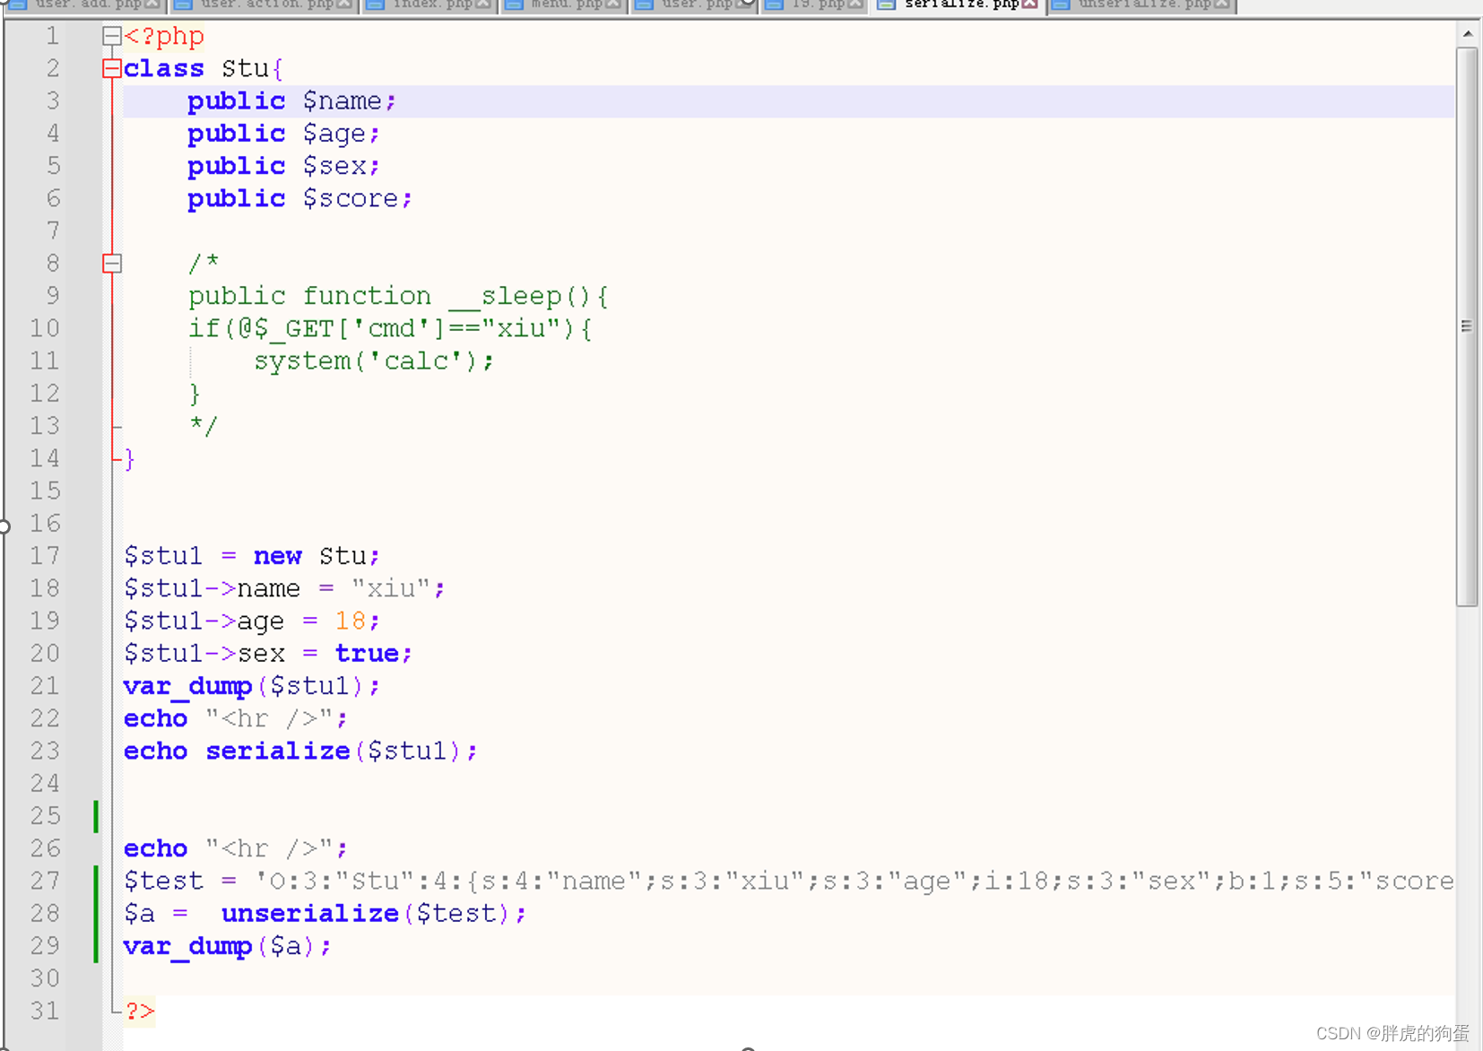Click 'serialize' in the echo serialize line
Viewport: 1483px width, 1051px height.
(x=278, y=751)
